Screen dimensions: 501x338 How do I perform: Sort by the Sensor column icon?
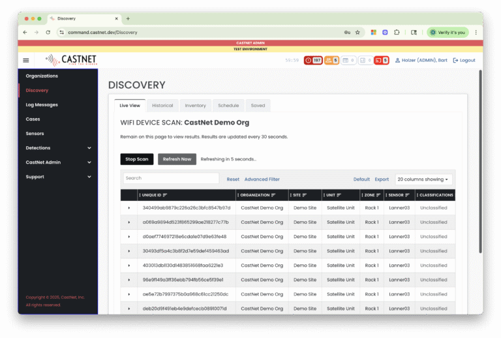pyautogui.click(x=407, y=195)
